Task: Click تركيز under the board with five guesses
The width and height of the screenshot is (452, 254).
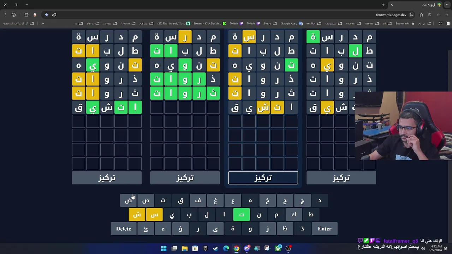Action: pyautogui.click(x=185, y=178)
